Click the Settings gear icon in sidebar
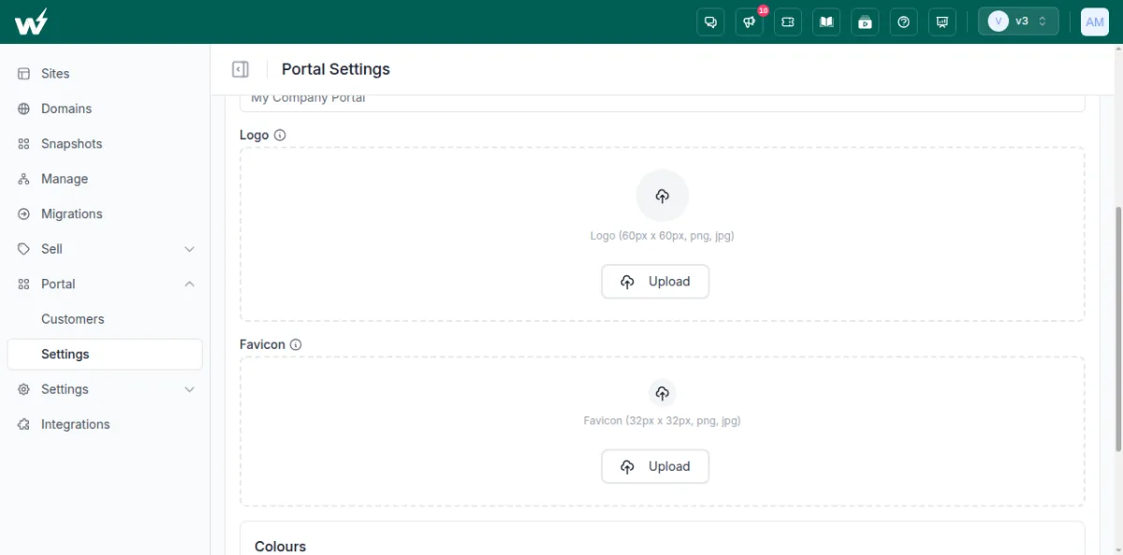Image resolution: width=1123 pixels, height=555 pixels. pyautogui.click(x=24, y=389)
